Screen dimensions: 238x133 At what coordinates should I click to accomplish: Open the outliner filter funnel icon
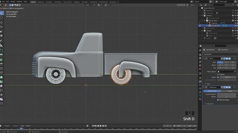233,5
